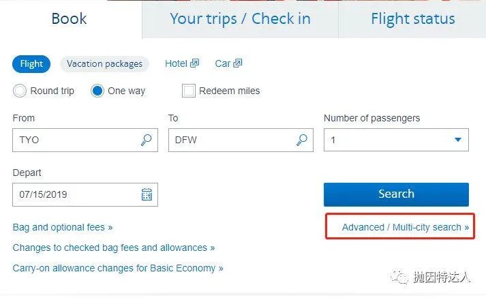Choose the Vacation packages pill
The width and height of the screenshot is (486, 298).
click(104, 64)
